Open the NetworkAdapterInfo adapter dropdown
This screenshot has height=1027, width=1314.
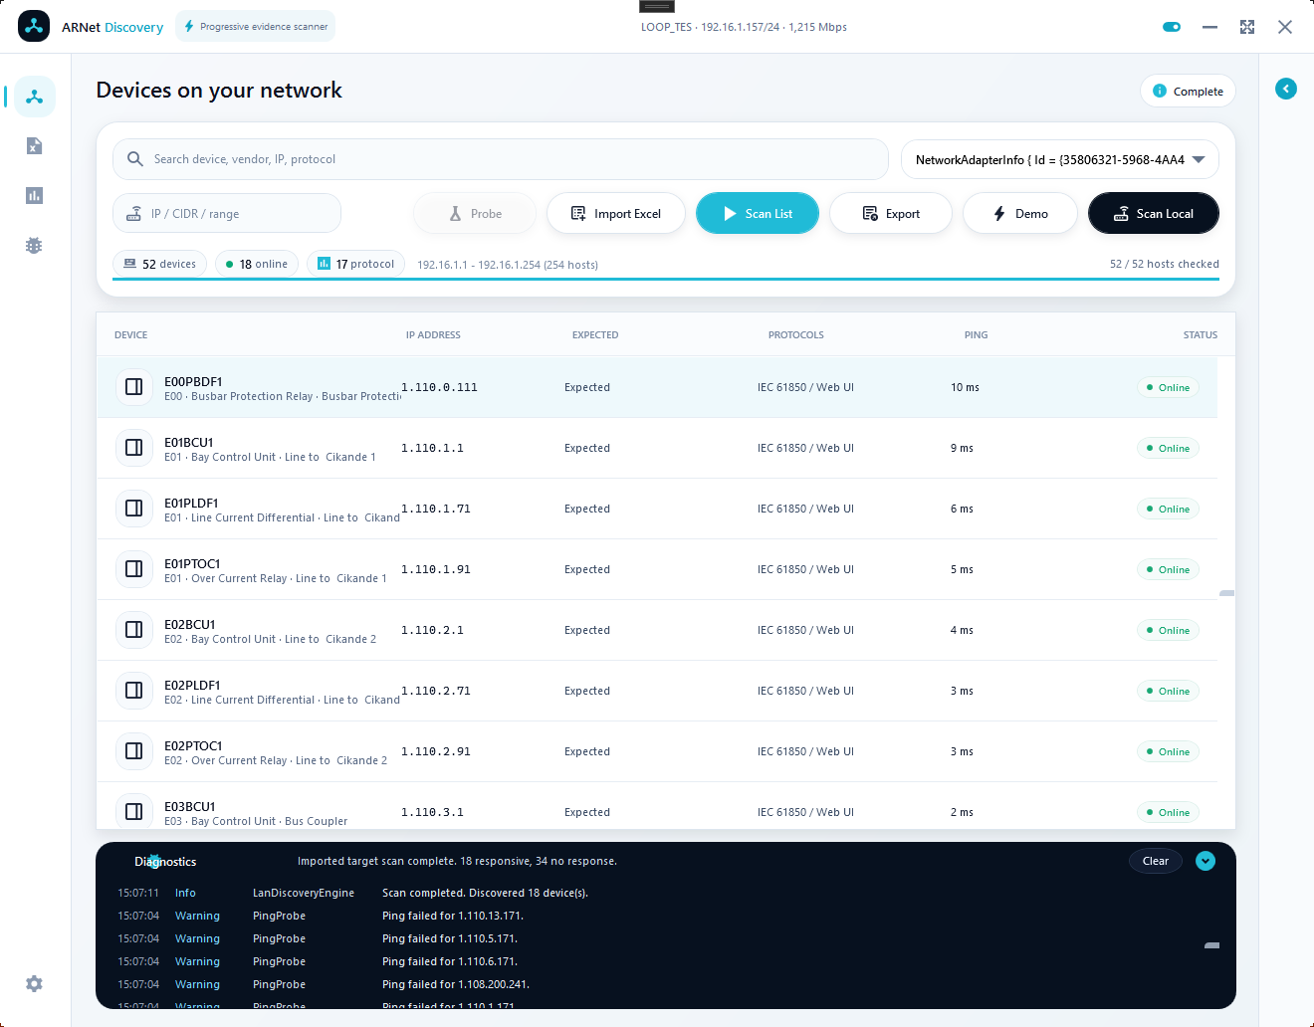point(1060,159)
